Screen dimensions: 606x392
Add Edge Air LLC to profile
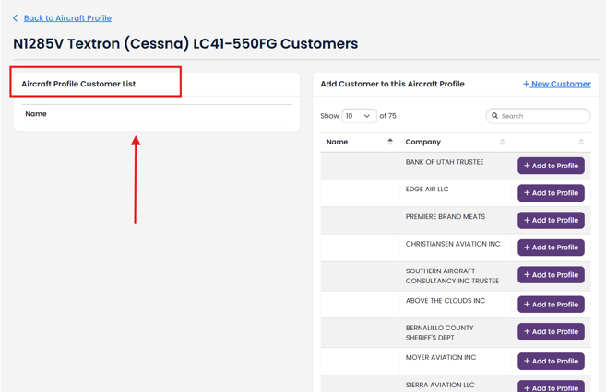(x=551, y=193)
